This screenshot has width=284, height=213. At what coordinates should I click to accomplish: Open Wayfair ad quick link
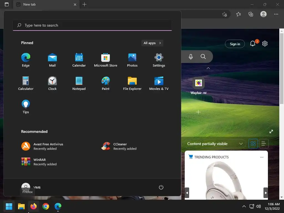(x=199, y=86)
